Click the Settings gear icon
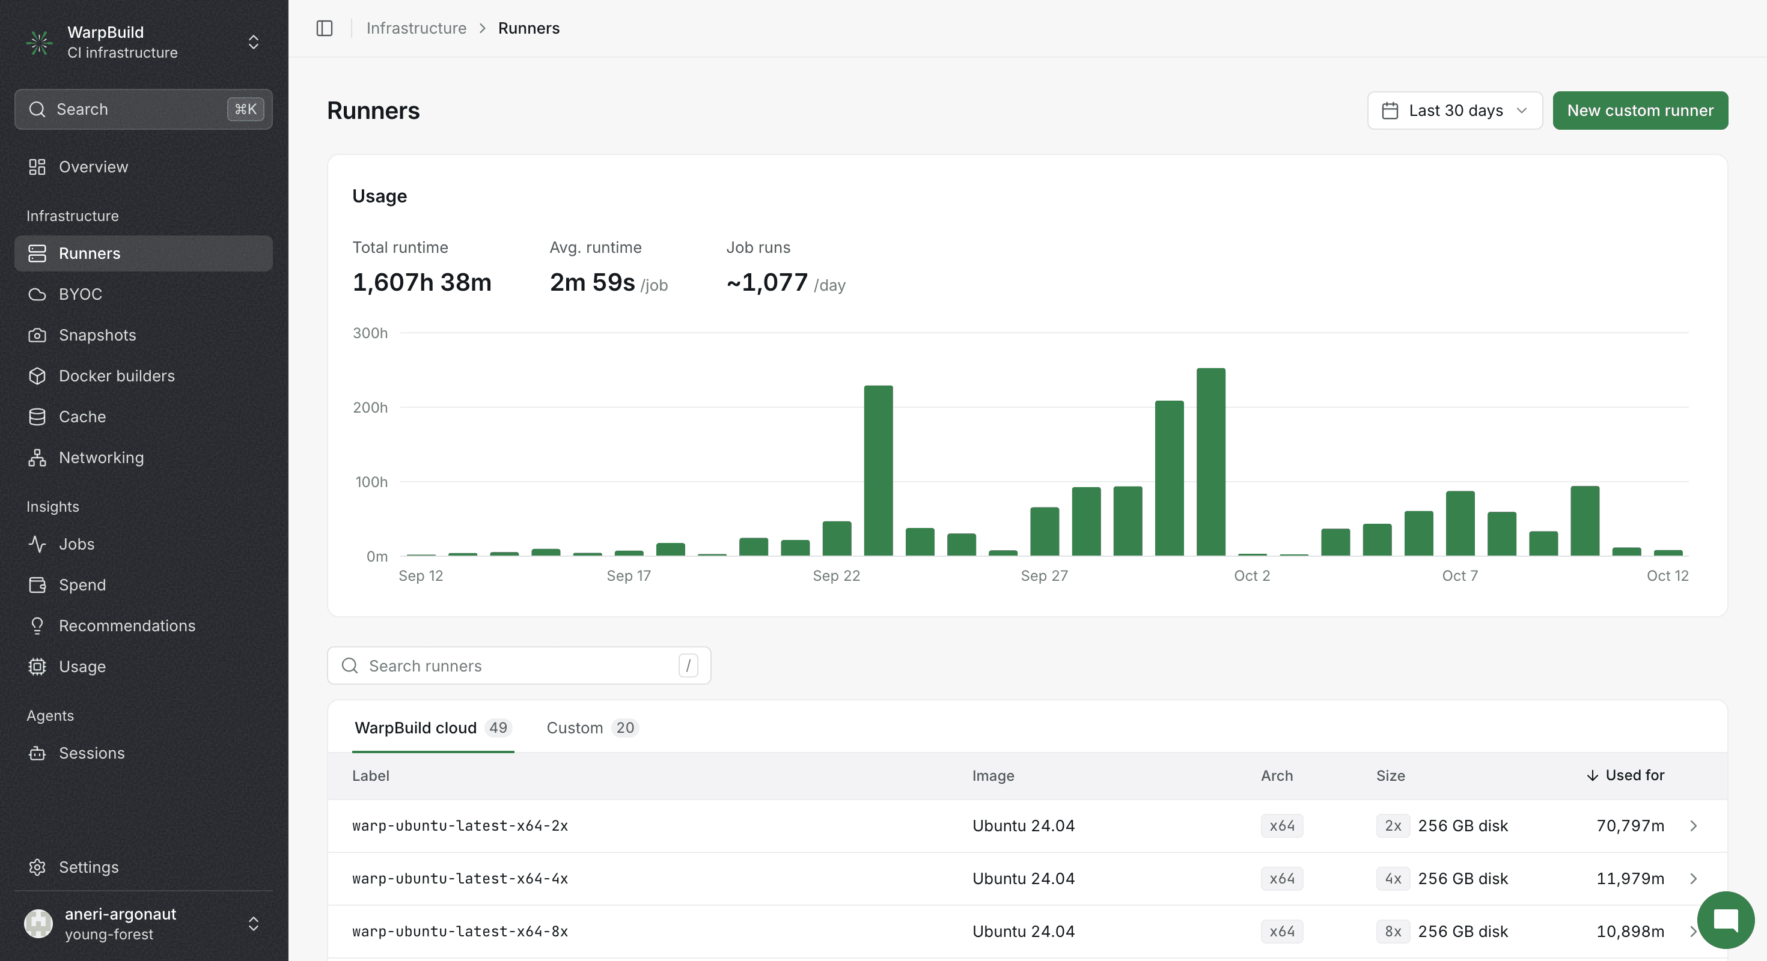 (37, 867)
